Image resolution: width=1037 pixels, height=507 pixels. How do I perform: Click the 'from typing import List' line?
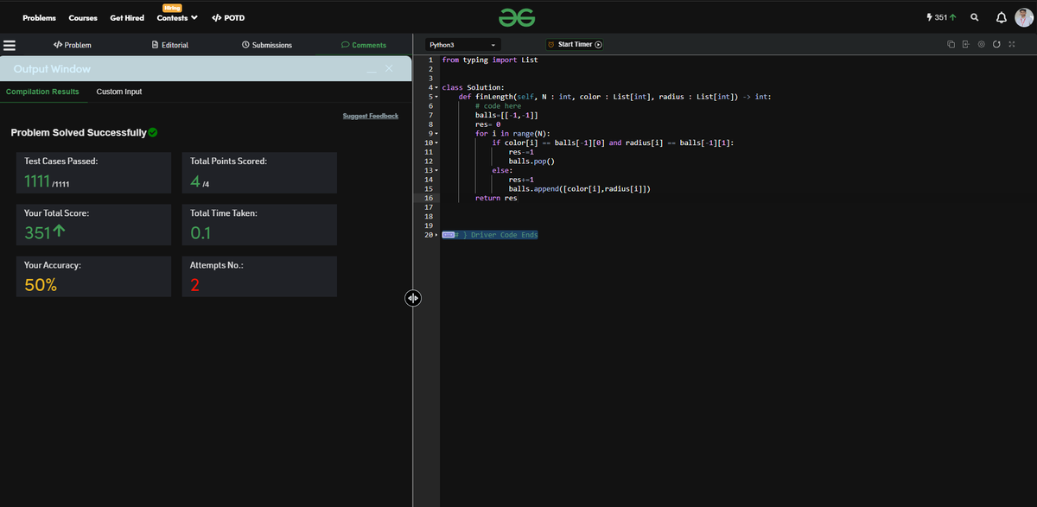tap(489, 60)
